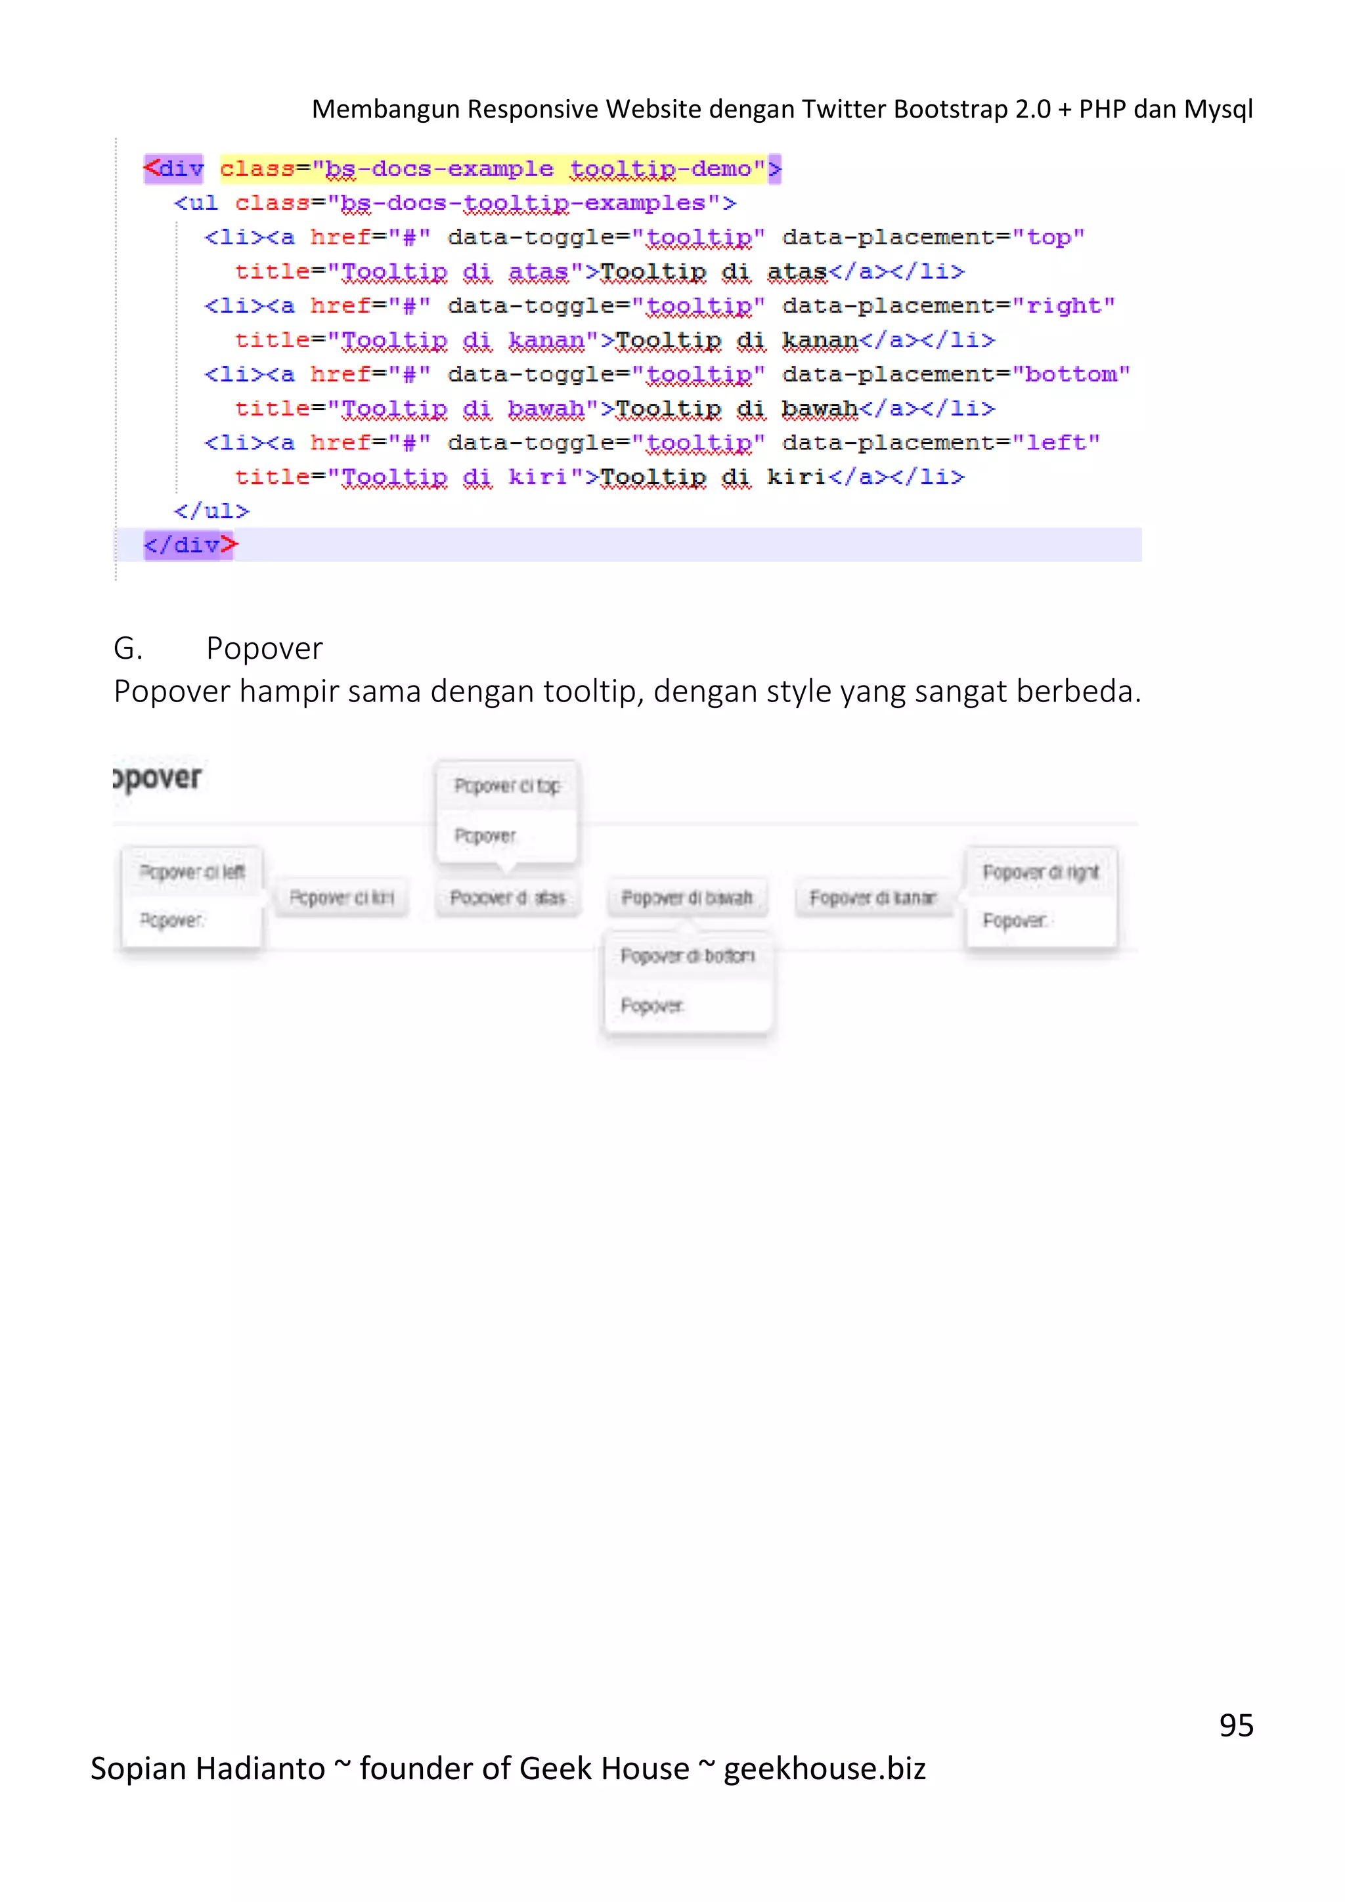Screen dimensions: 1345x1902
Task: Select the 'Popover di right' popover title
Action: click(1041, 872)
